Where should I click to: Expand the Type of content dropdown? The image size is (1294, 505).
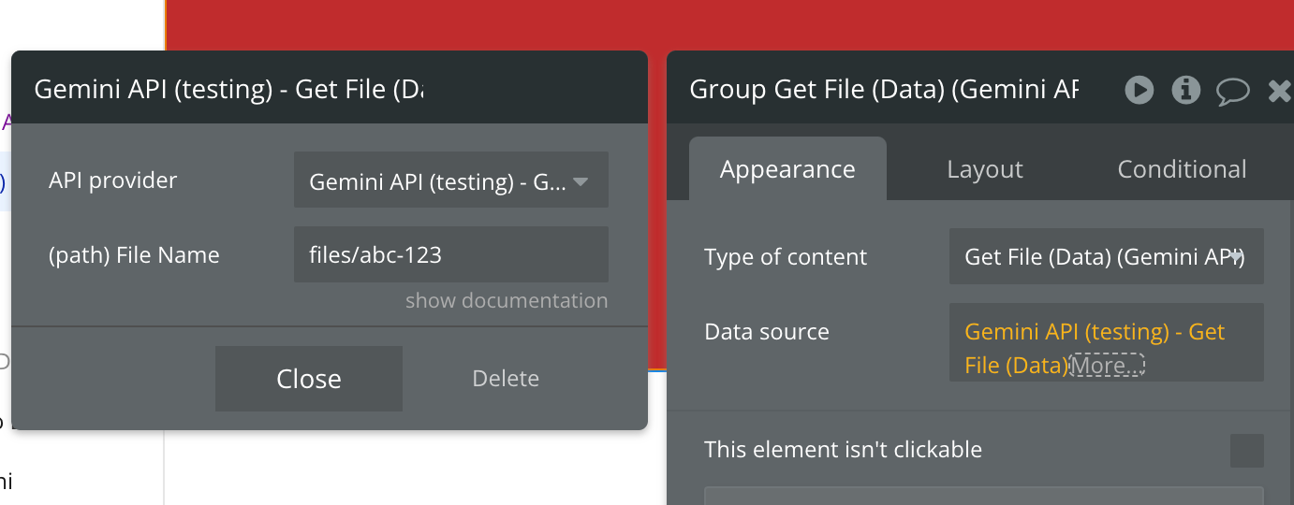click(1106, 256)
